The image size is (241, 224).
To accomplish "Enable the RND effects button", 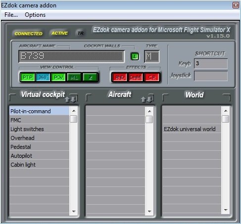I will click(x=120, y=77).
